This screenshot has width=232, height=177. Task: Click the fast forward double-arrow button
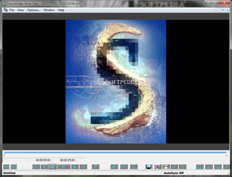pyautogui.click(x=13, y=167)
